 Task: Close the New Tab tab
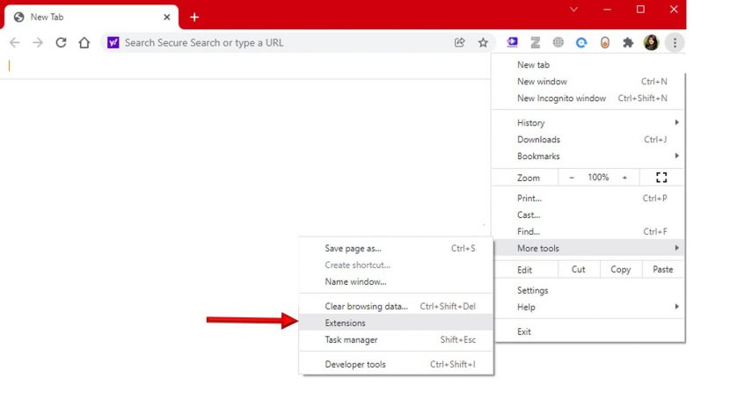(x=167, y=18)
